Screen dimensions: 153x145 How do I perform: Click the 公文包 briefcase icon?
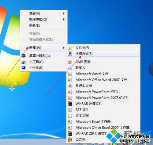pos(70,139)
